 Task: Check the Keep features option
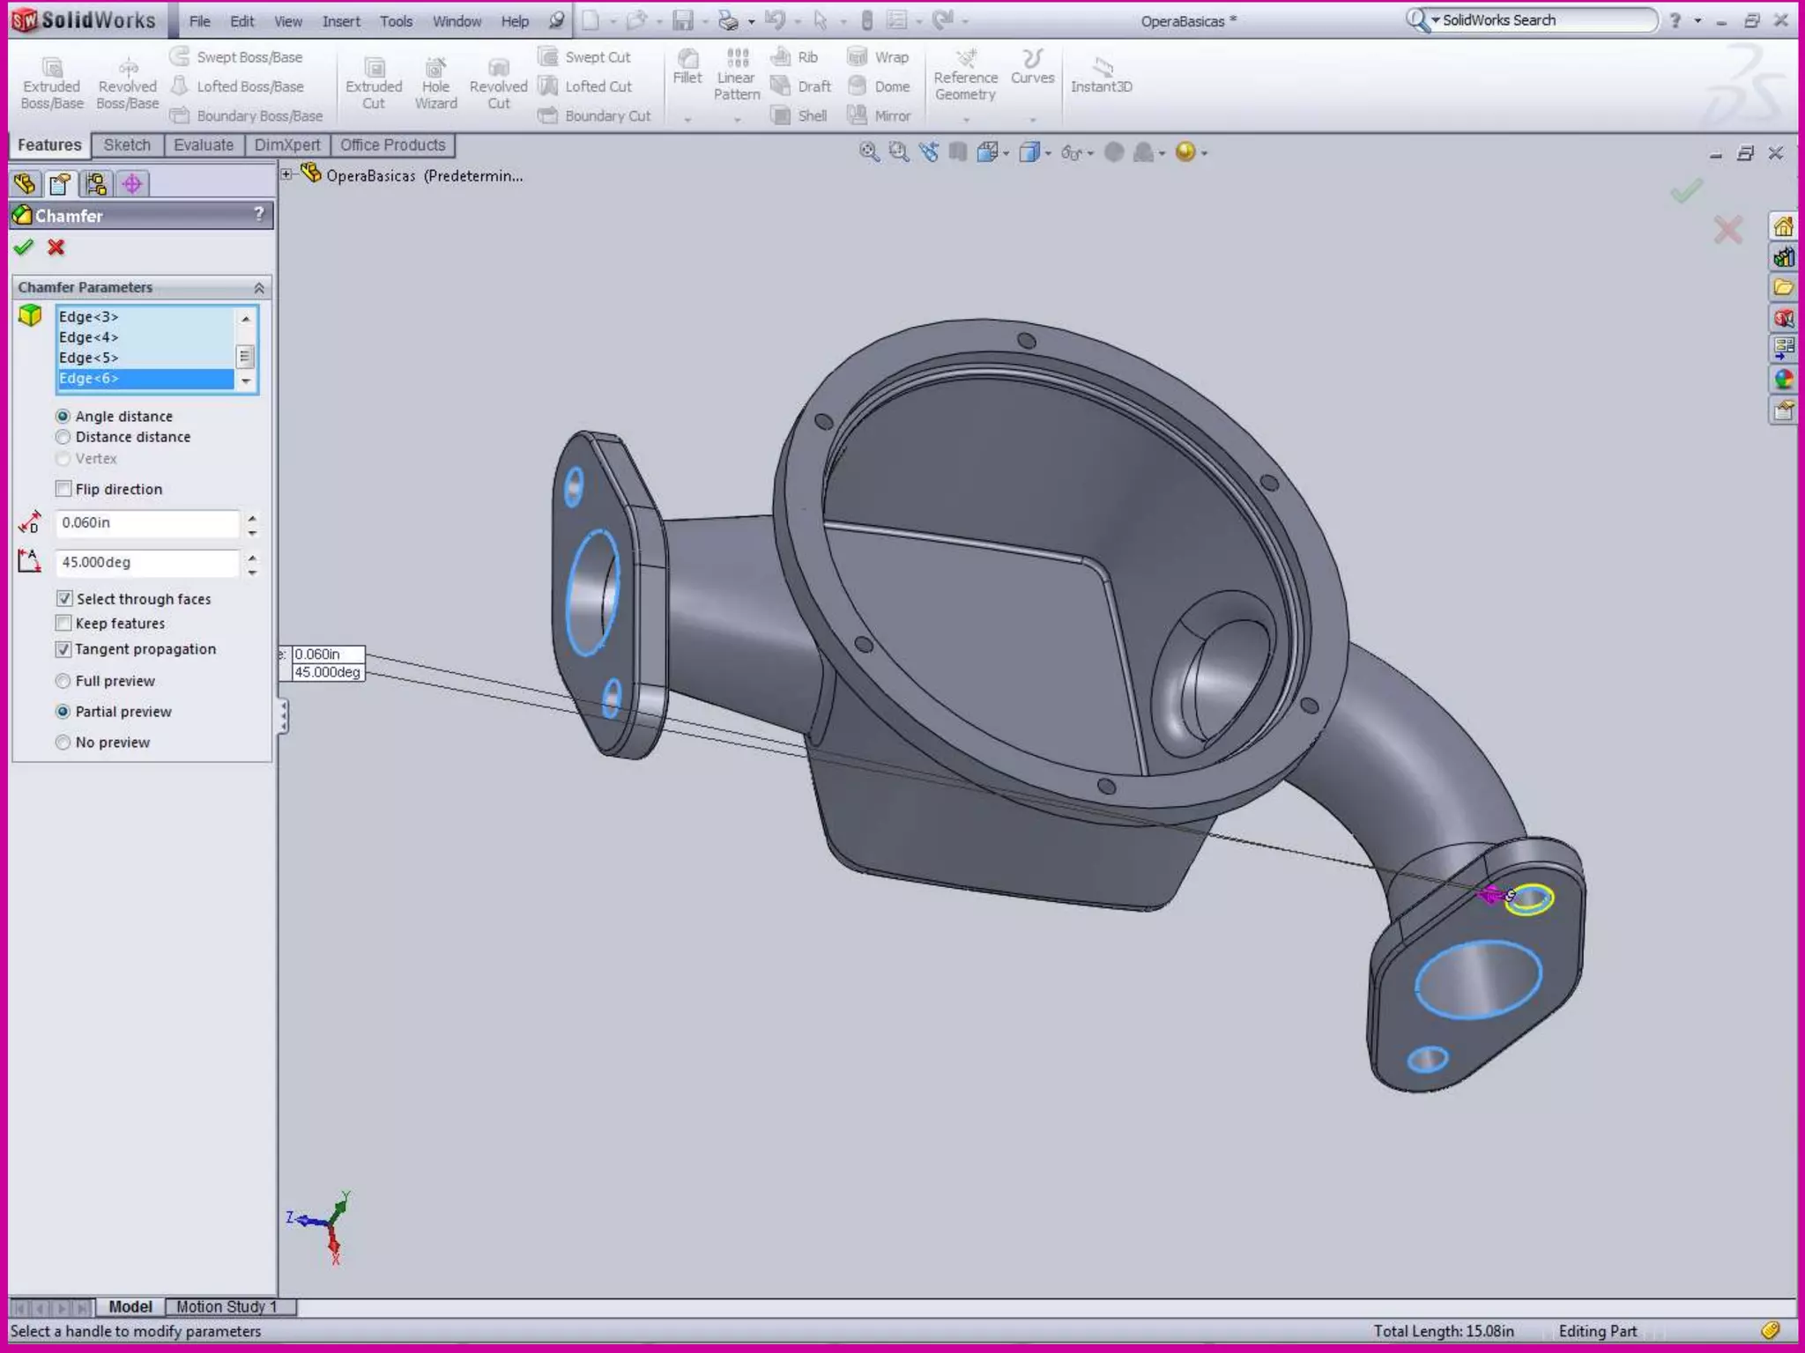pyautogui.click(x=64, y=624)
